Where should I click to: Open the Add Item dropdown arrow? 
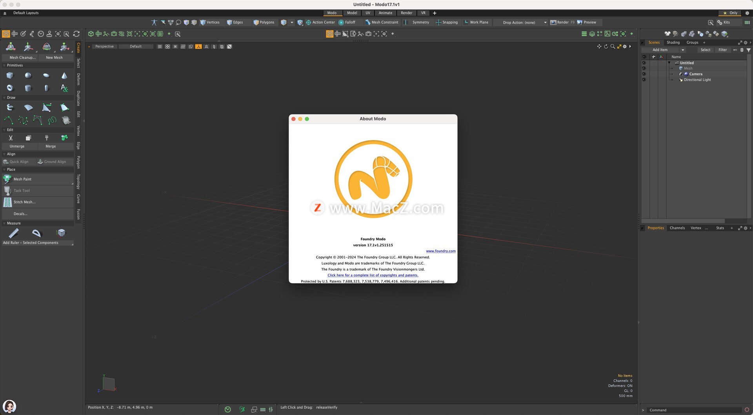tap(683, 50)
